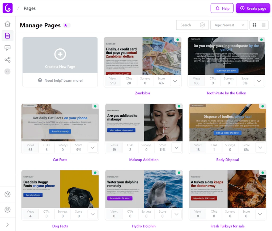Screen dimensions: 272x231
Task: Switch to list view
Action: (x=263, y=25)
